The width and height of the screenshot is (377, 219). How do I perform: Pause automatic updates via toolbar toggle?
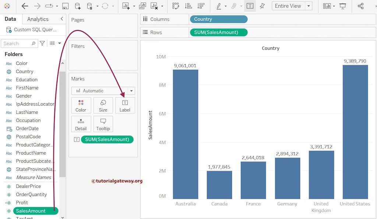click(89, 6)
